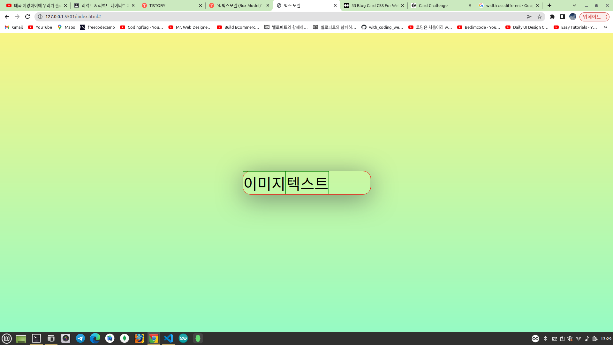Open the YouTube bookmark
The image size is (613, 345).
click(x=40, y=27)
